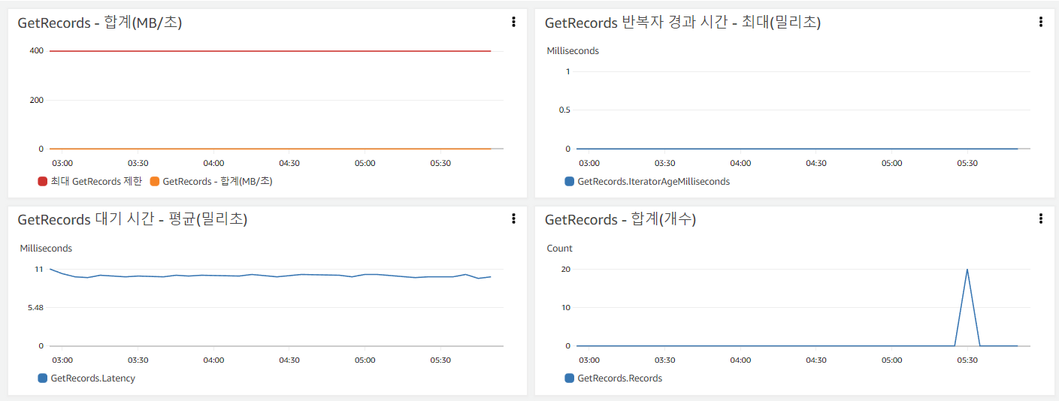
Task: Click the 03:00 time label in the latency chart
Action: 62,360
